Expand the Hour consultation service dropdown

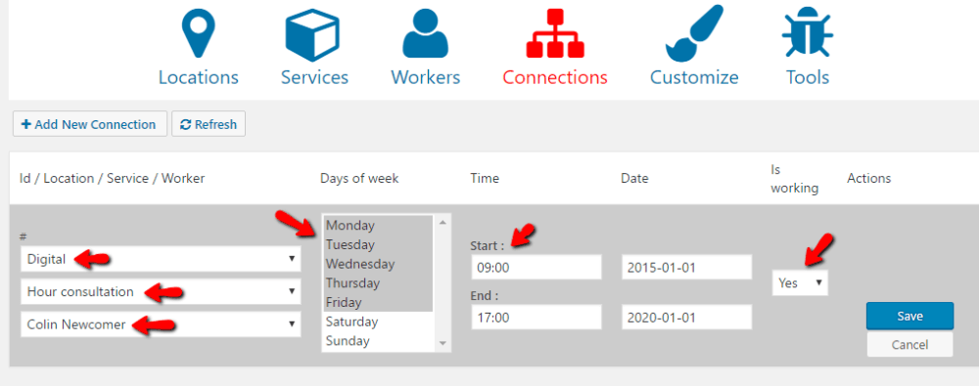161,292
